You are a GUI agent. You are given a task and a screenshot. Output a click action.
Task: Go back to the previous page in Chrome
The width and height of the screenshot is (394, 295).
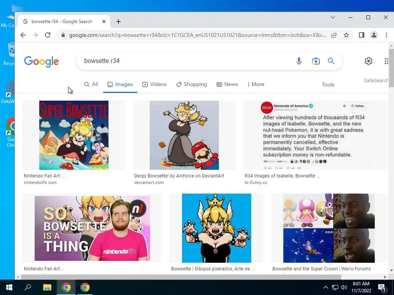(x=23, y=35)
